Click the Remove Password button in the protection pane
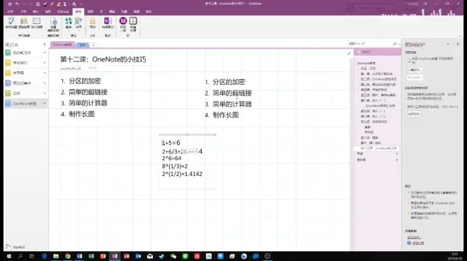 pyautogui.click(x=415, y=77)
